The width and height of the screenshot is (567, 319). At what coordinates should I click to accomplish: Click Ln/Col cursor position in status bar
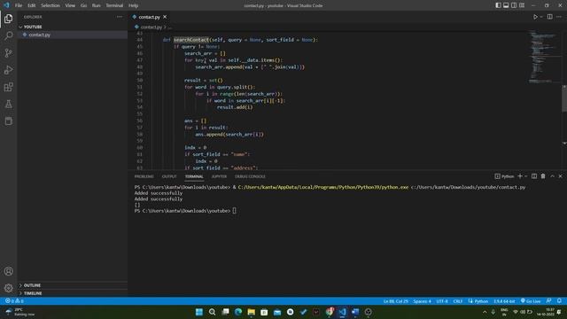[395, 301]
